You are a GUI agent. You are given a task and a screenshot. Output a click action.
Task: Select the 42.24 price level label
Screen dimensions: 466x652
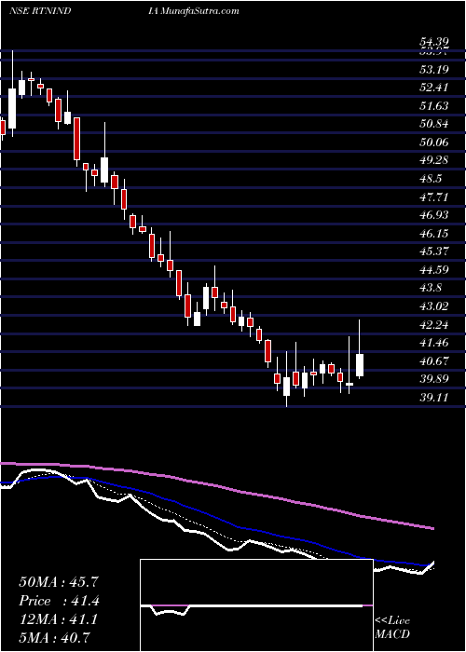(x=433, y=324)
